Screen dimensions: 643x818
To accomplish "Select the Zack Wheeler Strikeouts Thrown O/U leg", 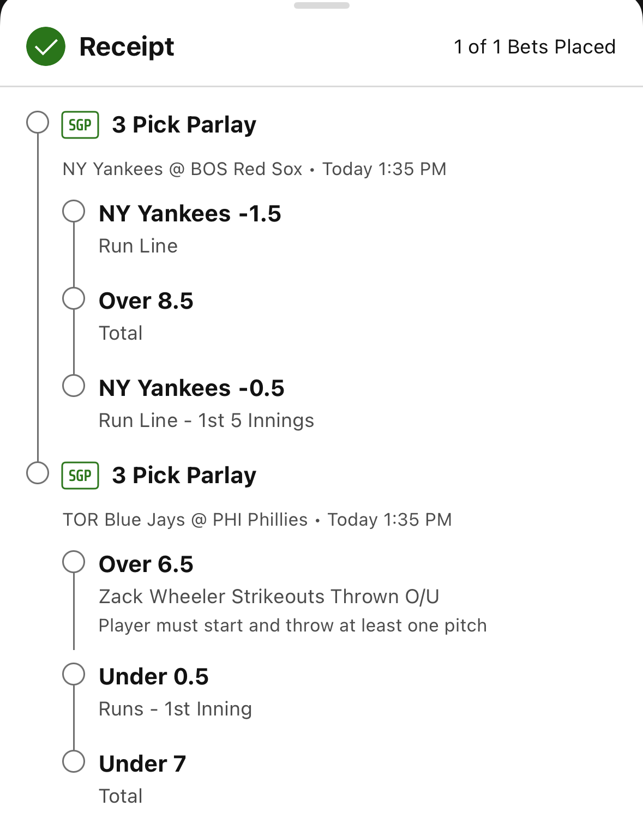I will tap(269, 597).
